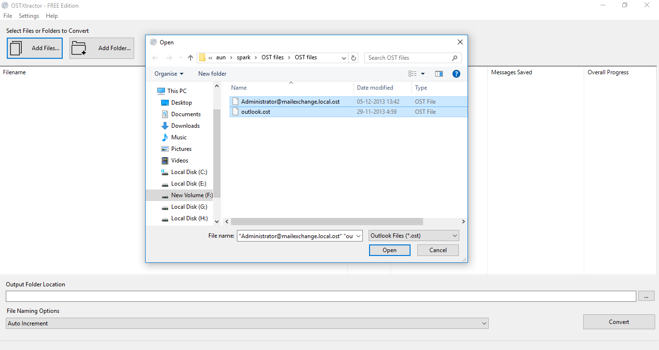
Task: Click the 'aun' breadcrumb in address bar
Action: [x=221, y=57]
